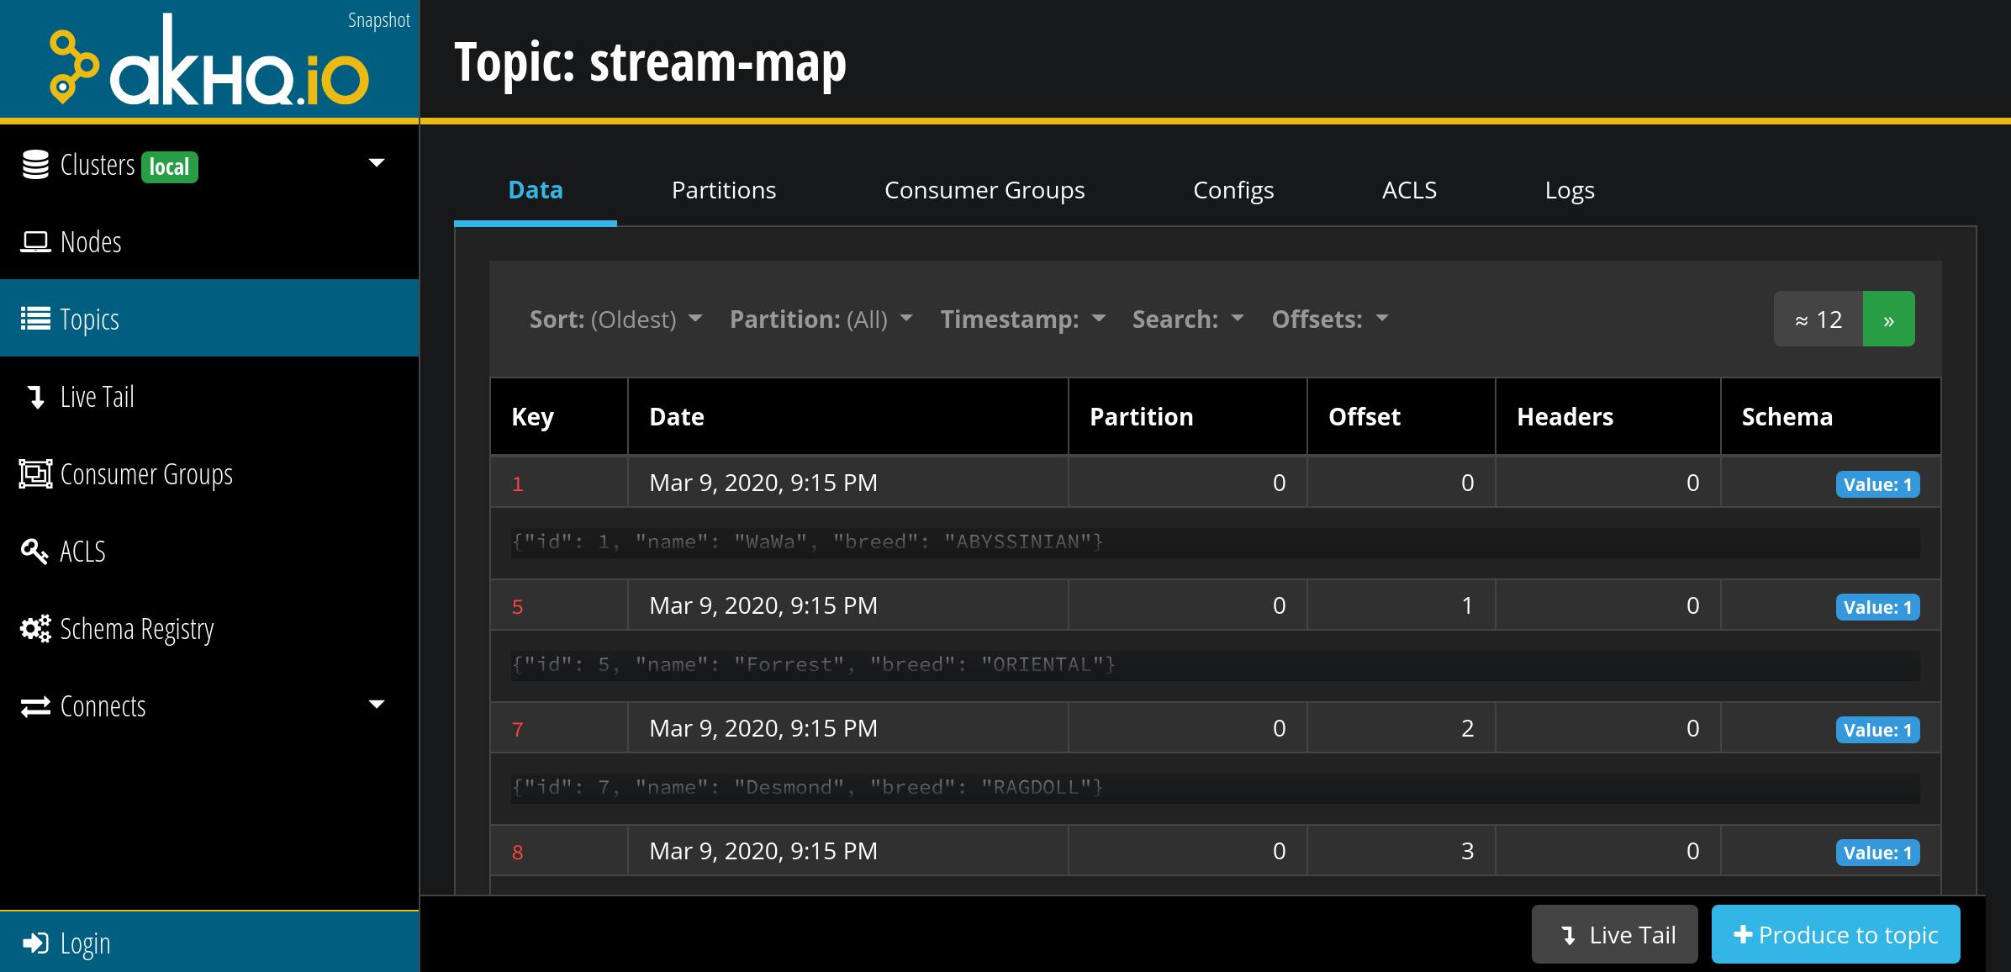2011x972 pixels.
Task: Click the Clusters database icon
Action: (x=35, y=165)
